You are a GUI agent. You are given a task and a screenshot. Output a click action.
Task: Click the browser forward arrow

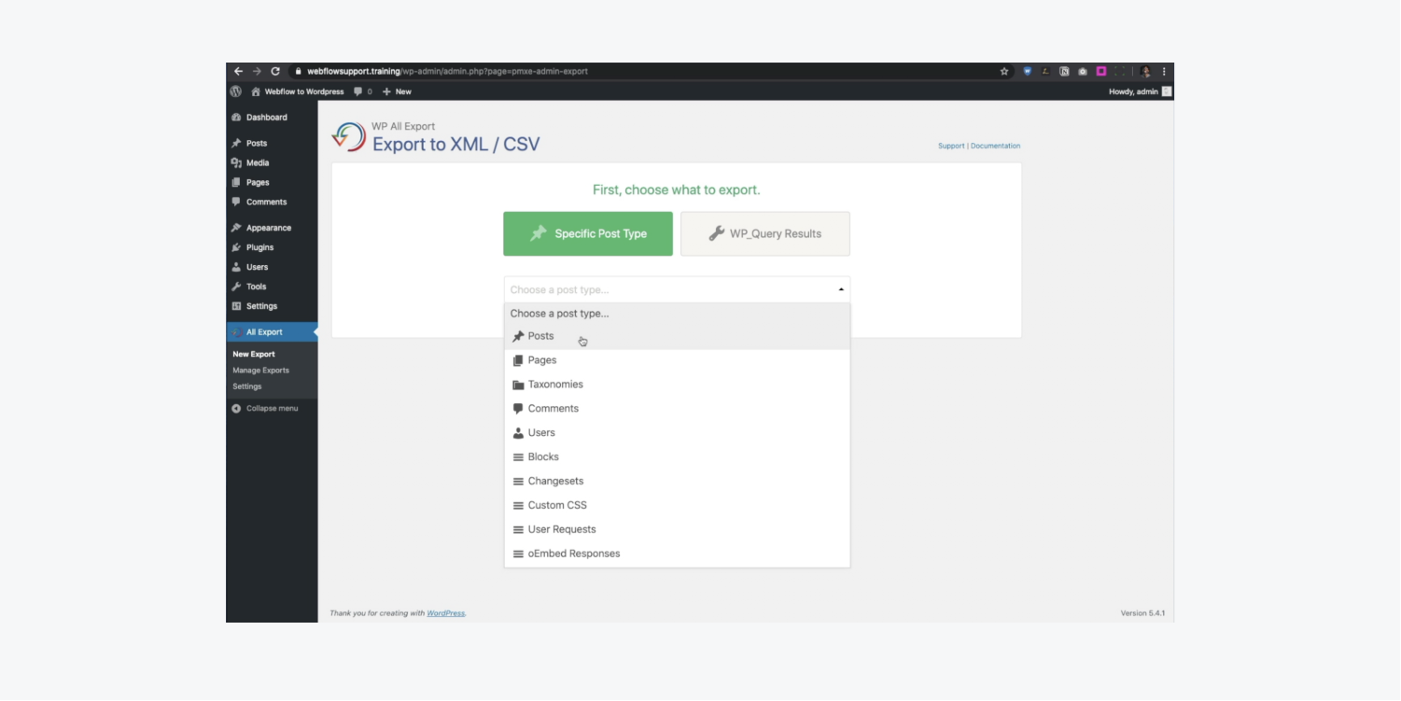(x=257, y=71)
